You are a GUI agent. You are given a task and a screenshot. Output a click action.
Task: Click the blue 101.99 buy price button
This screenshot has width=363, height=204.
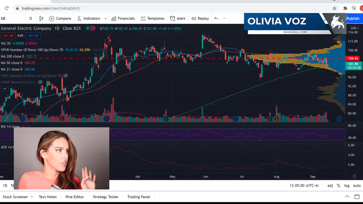click(33, 36)
